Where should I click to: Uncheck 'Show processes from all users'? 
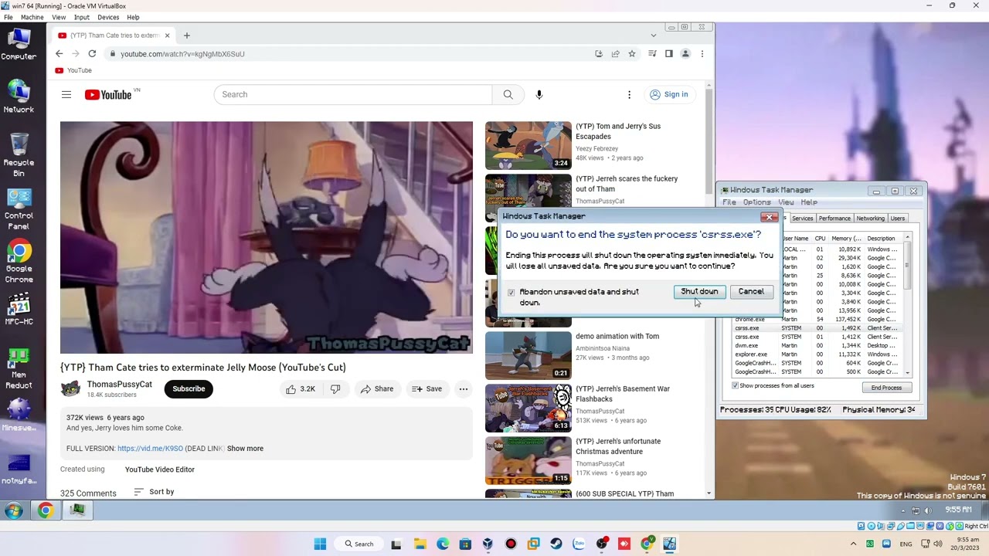click(735, 385)
